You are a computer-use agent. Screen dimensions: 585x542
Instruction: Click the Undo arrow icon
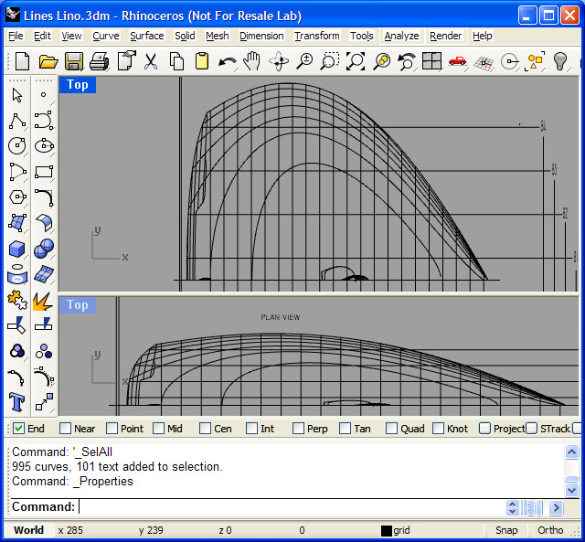(x=228, y=61)
